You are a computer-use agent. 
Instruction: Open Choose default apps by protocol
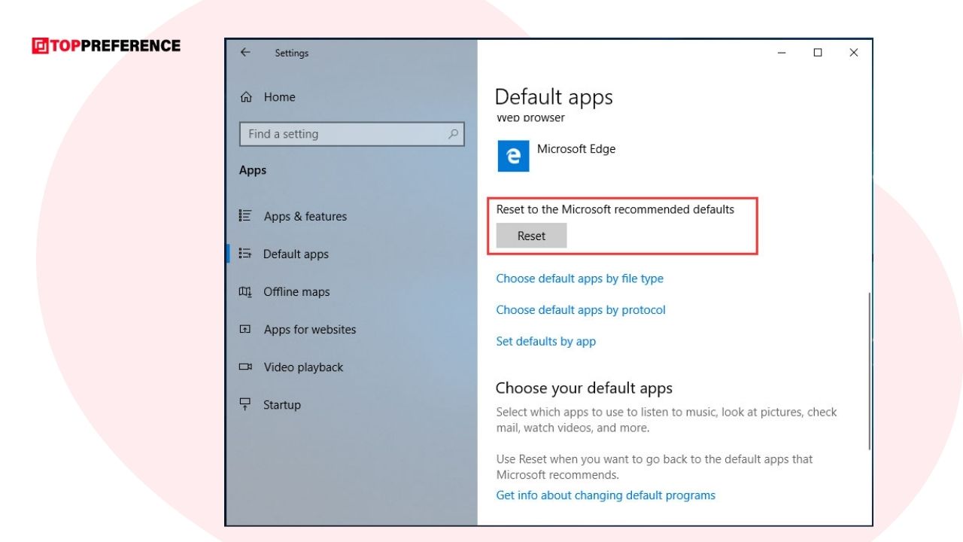coord(581,310)
